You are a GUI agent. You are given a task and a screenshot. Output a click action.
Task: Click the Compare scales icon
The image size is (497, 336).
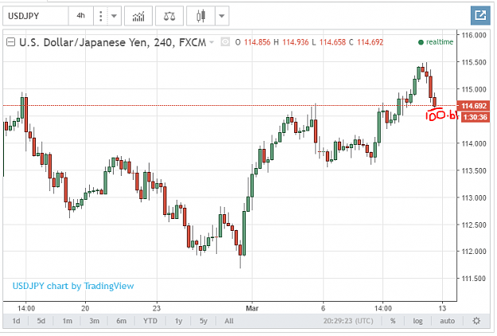coord(169,16)
